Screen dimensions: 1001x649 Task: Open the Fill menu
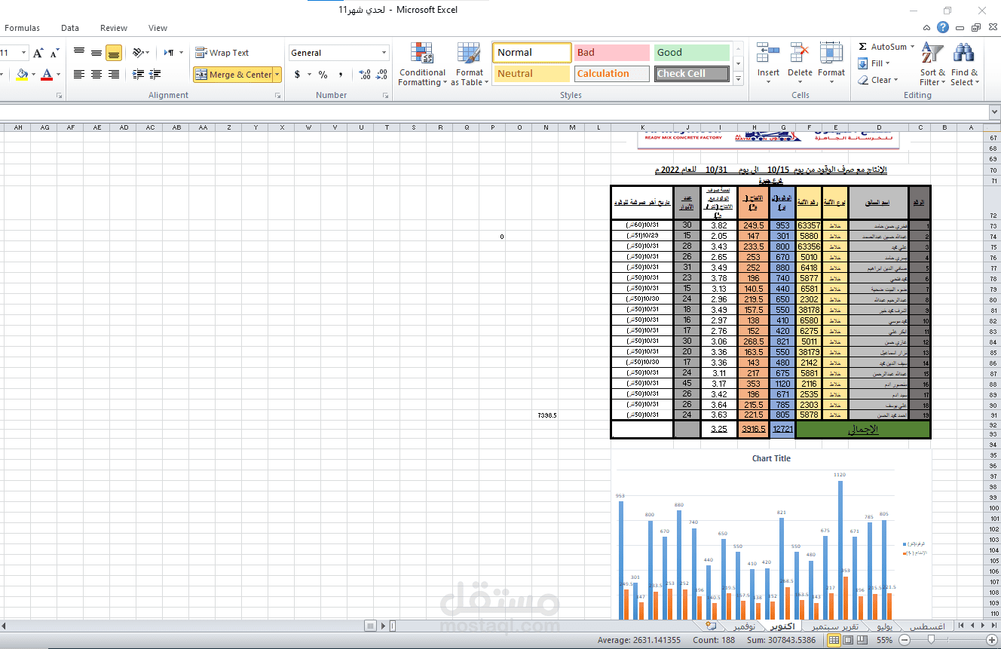point(874,63)
